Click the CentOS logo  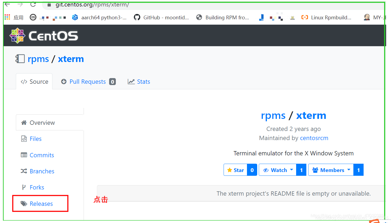(44, 36)
